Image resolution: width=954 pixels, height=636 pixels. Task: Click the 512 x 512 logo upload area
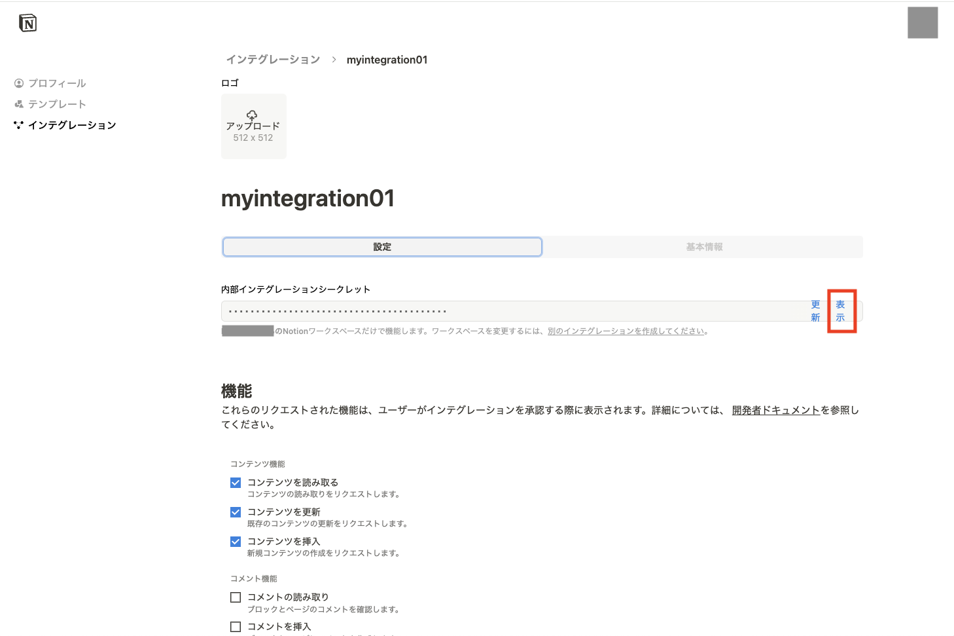click(x=253, y=126)
